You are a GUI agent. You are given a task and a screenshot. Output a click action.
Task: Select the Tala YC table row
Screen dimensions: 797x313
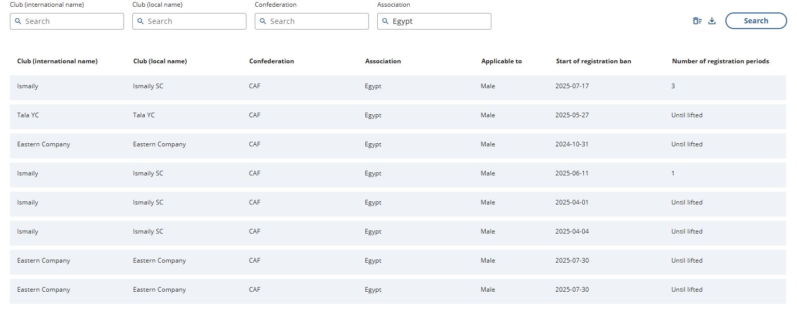click(398, 115)
